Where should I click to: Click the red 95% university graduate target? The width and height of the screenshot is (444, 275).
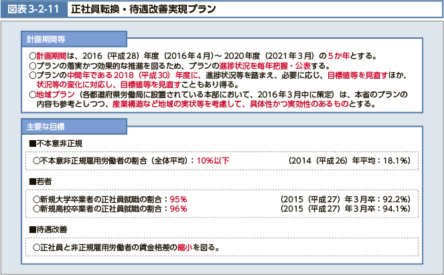click(178, 199)
